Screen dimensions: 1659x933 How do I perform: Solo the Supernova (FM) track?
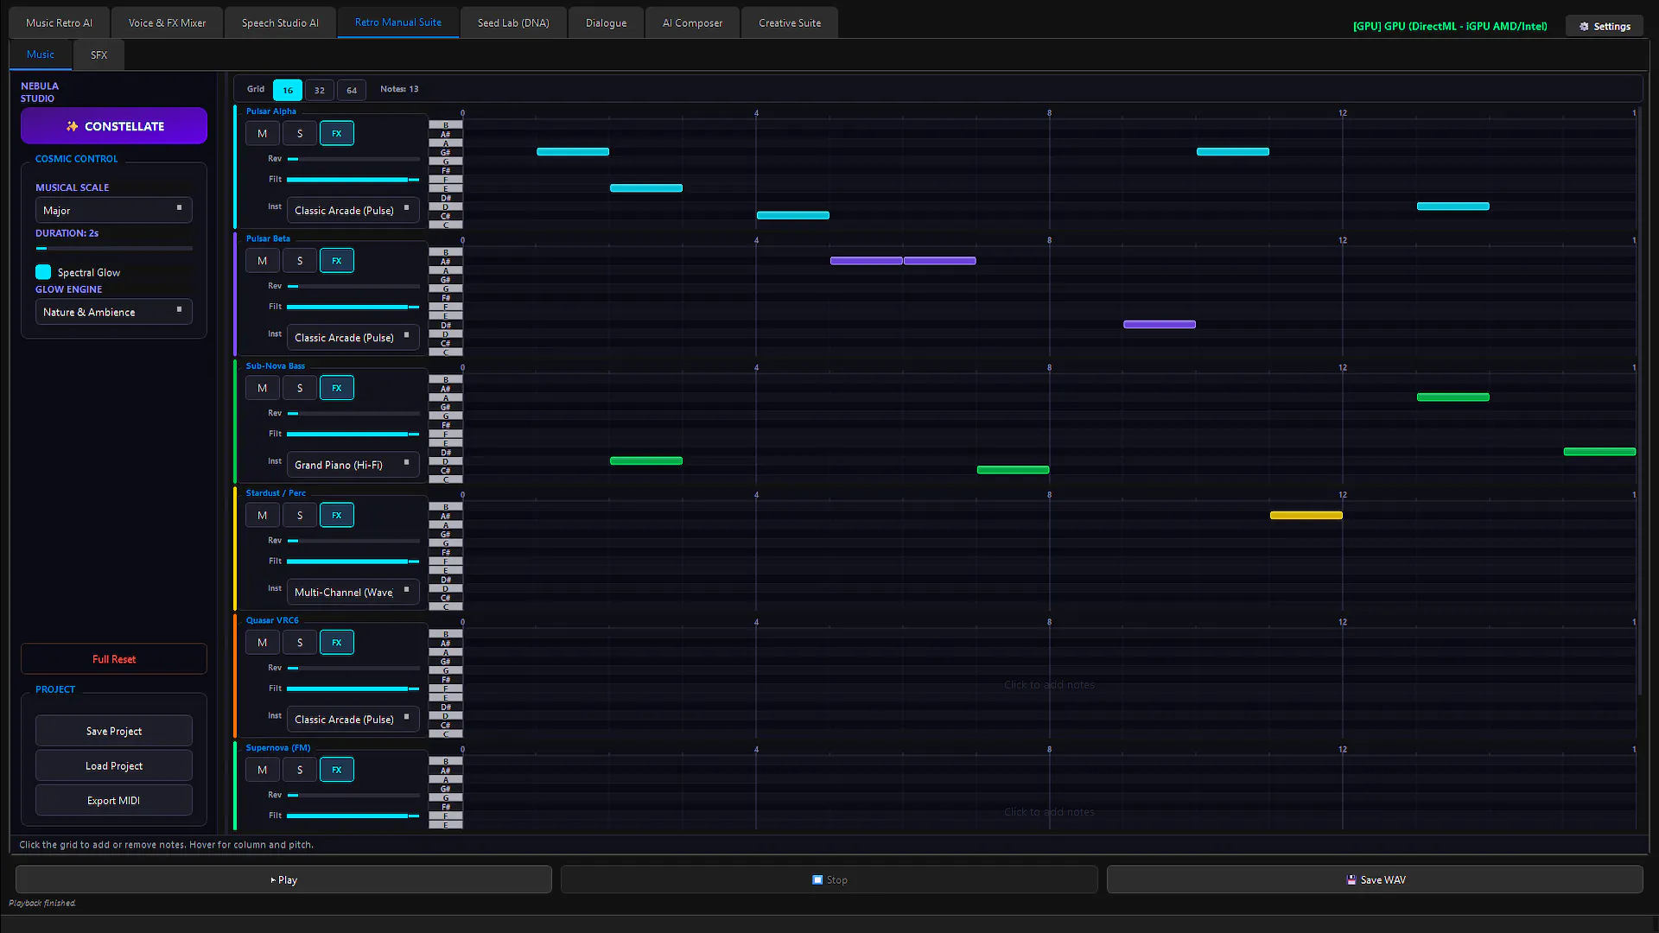299,770
